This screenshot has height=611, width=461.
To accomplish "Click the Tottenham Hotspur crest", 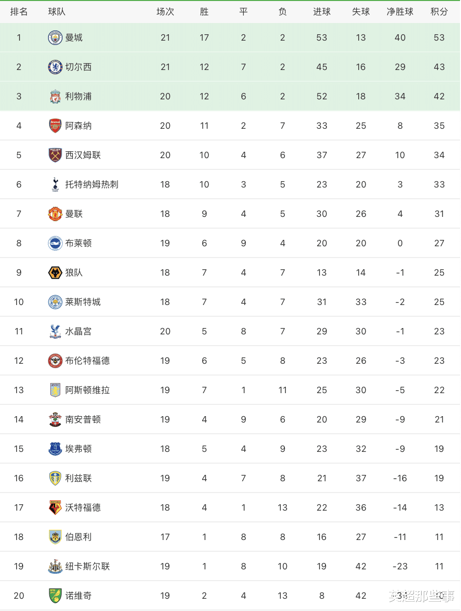I will coord(55,185).
